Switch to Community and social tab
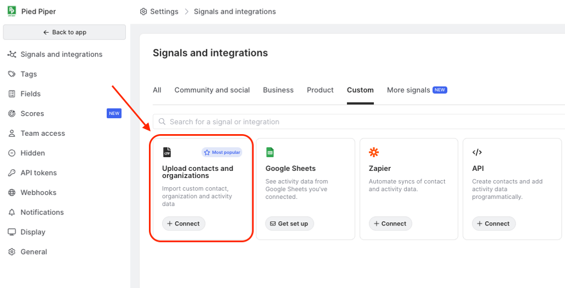The width and height of the screenshot is (565, 288). pos(212,90)
